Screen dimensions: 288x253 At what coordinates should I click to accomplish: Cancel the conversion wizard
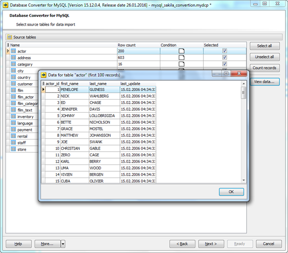268,244
